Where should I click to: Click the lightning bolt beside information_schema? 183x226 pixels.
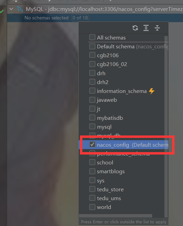click(x=151, y=91)
